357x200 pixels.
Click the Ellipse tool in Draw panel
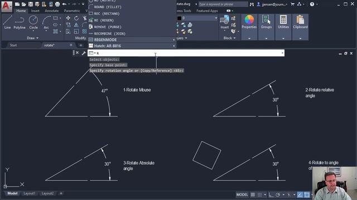[x=56, y=24]
